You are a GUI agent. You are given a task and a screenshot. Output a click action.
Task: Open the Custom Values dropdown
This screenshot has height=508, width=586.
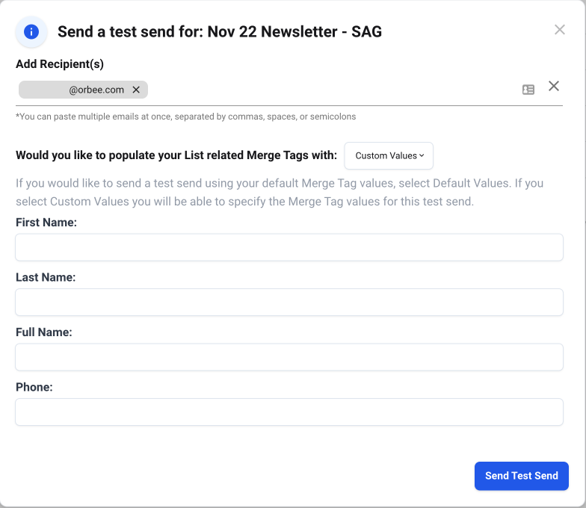[389, 155]
